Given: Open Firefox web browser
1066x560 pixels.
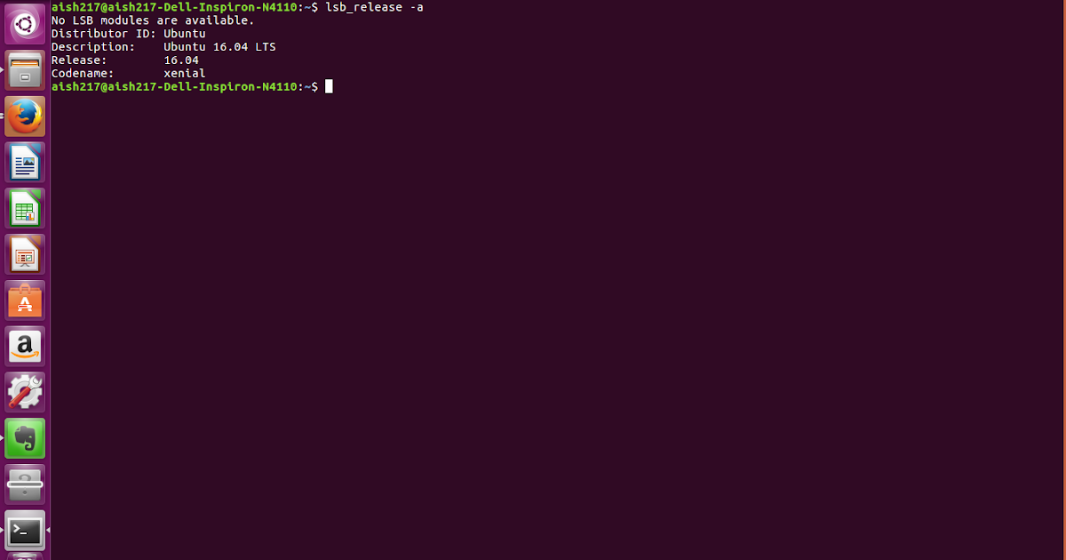Looking at the screenshot, I should point(25,116).
